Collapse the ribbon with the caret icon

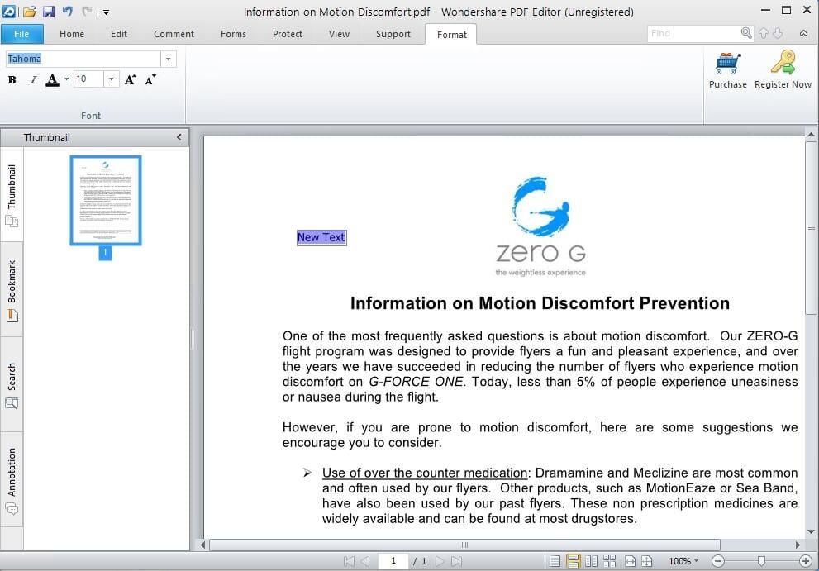tap(804, 33)
